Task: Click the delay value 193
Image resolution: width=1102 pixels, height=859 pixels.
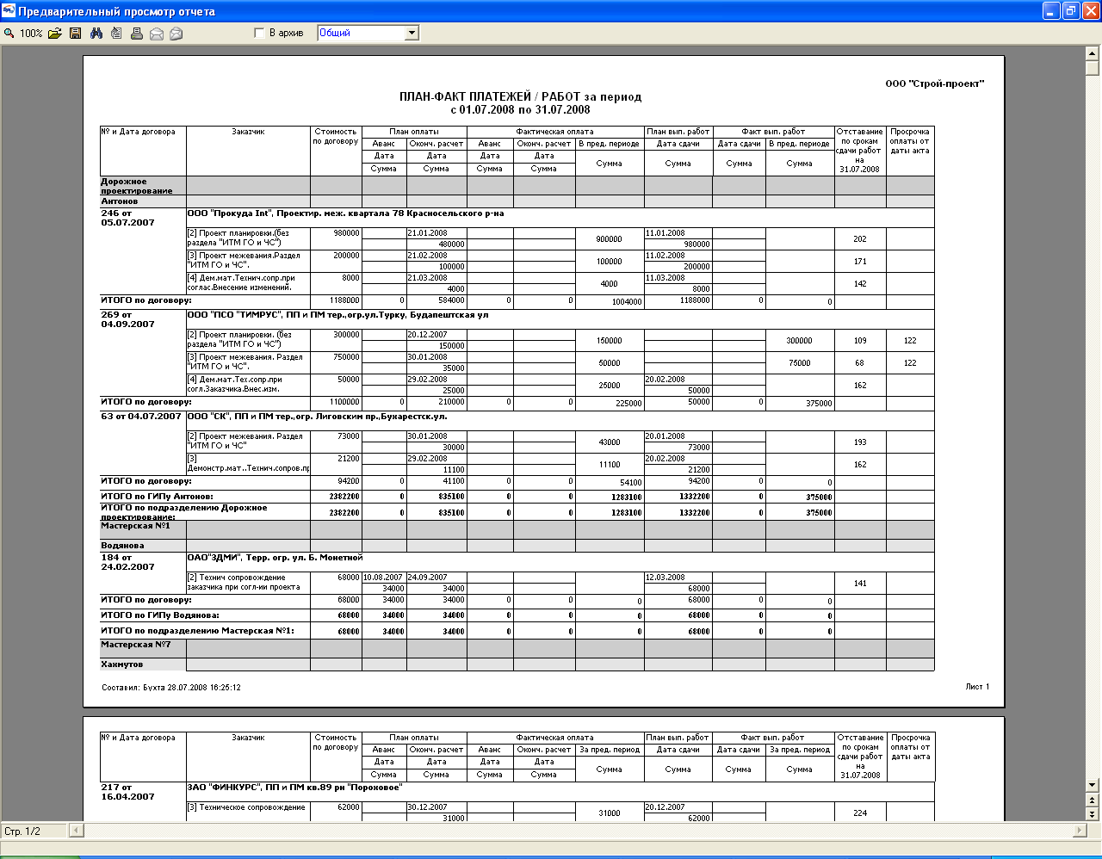Action: 859,442
